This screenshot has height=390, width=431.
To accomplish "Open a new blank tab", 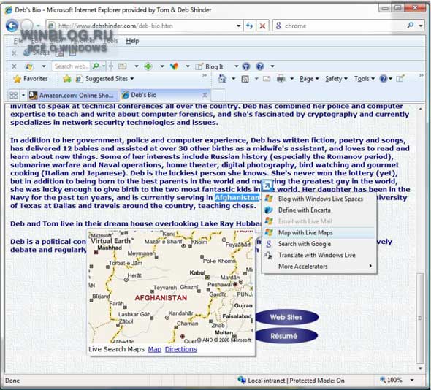I will tap(218, 96).
